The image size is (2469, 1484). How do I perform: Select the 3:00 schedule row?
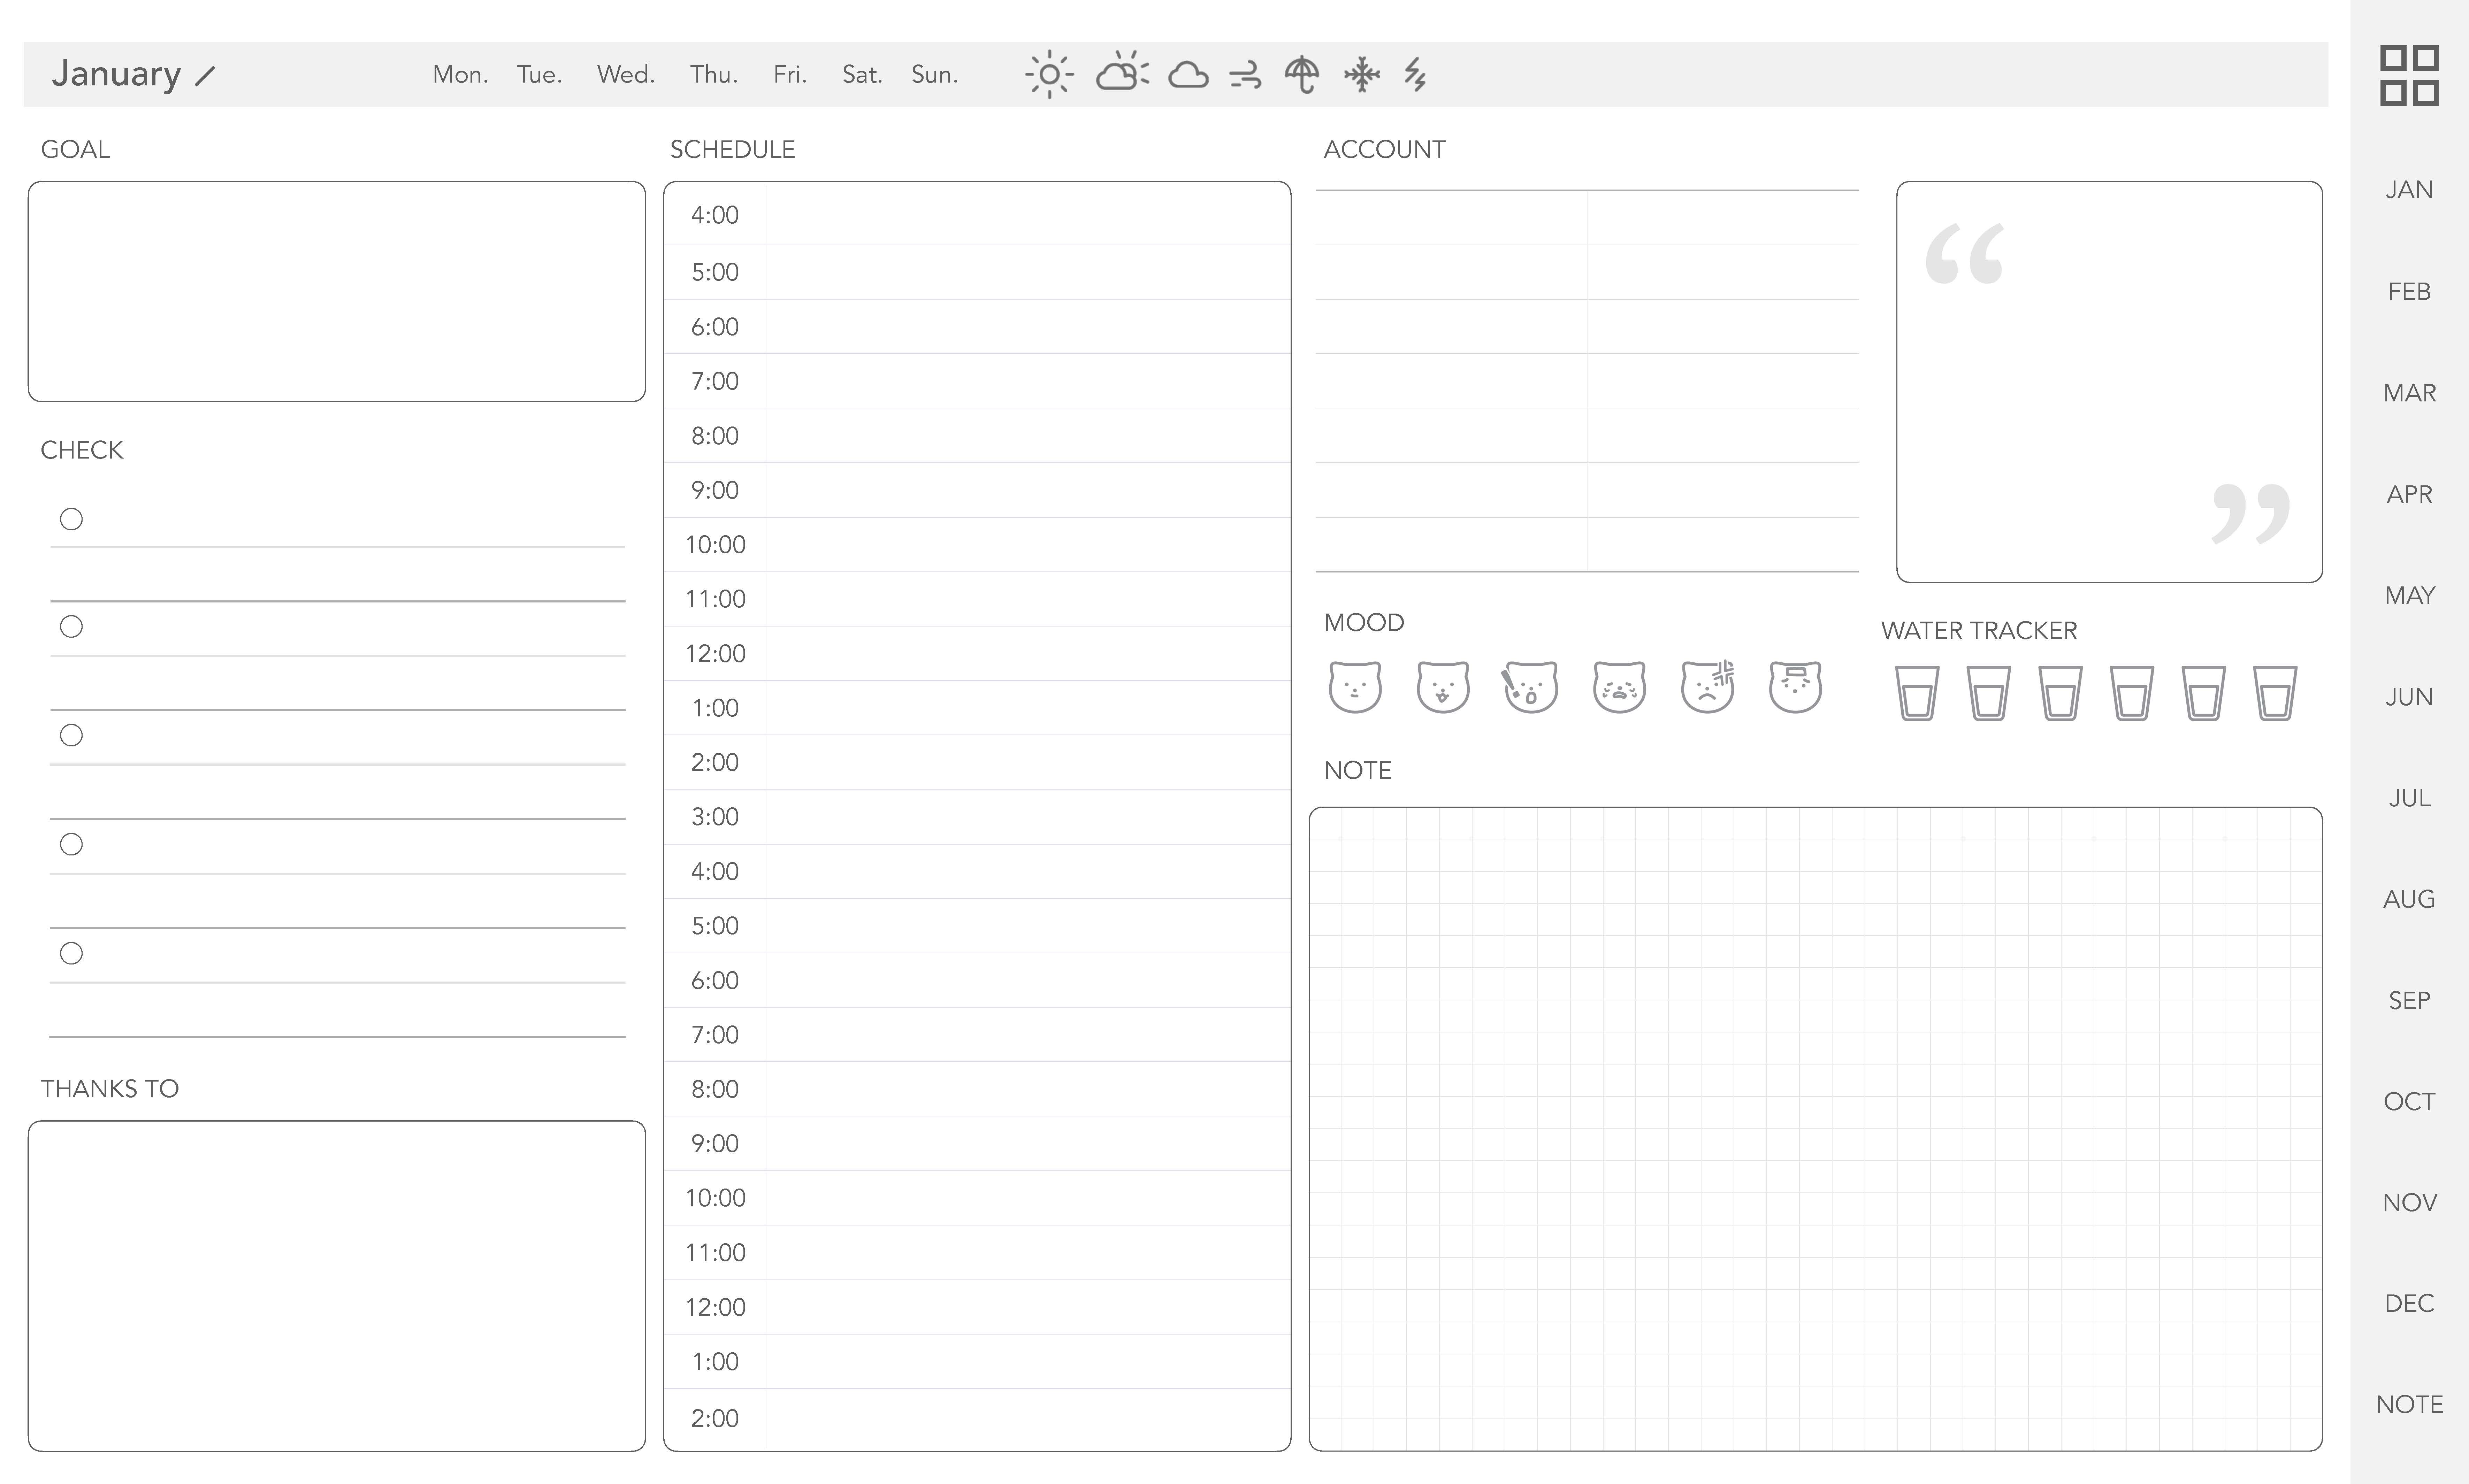coord(977,817)
